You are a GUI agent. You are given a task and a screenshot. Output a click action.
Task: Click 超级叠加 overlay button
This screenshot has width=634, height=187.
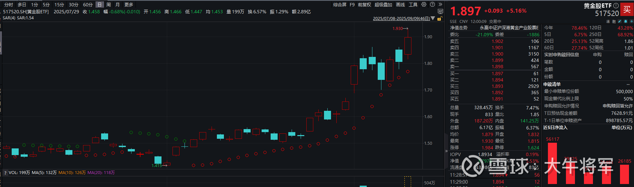[383, 5]
